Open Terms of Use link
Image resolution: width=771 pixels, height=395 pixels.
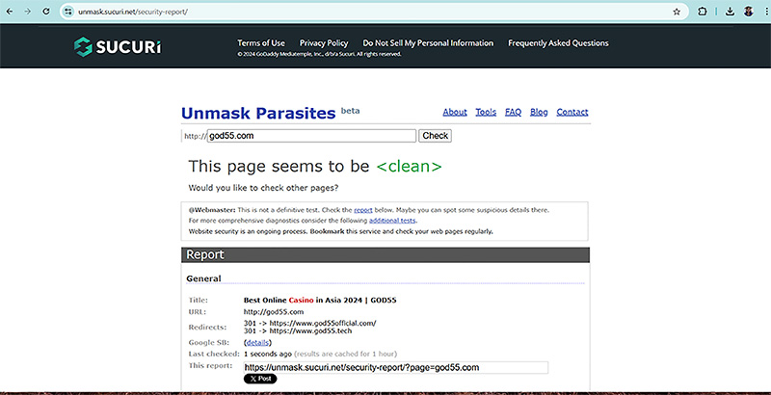pos(261,43)
